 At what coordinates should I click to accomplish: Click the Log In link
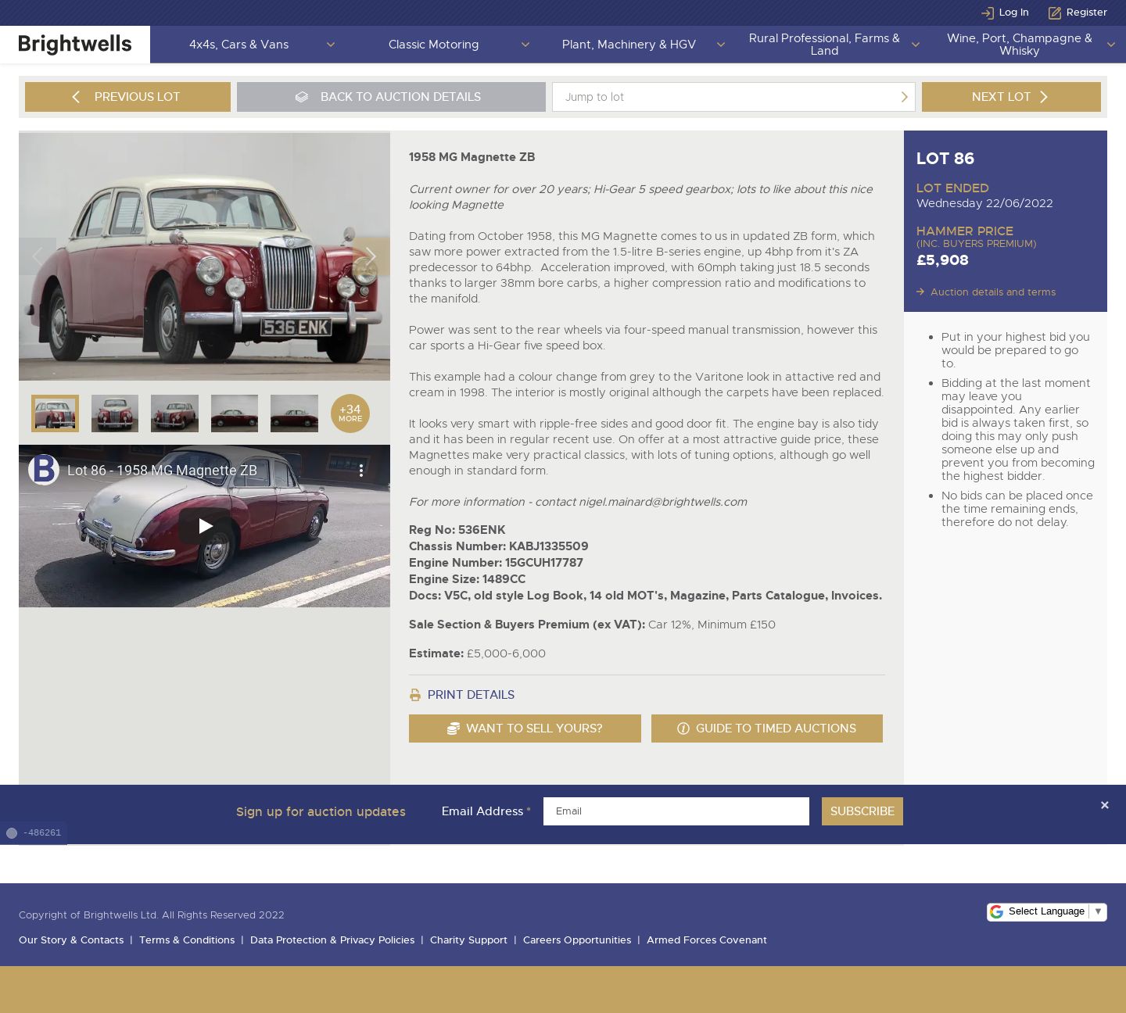[1014, 13]
